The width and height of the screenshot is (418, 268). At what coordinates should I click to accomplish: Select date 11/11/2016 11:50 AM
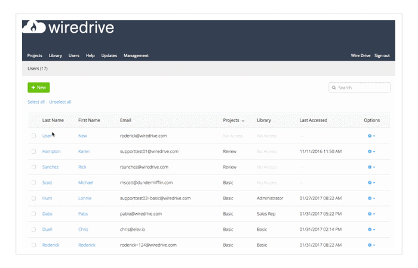(321, 151)
